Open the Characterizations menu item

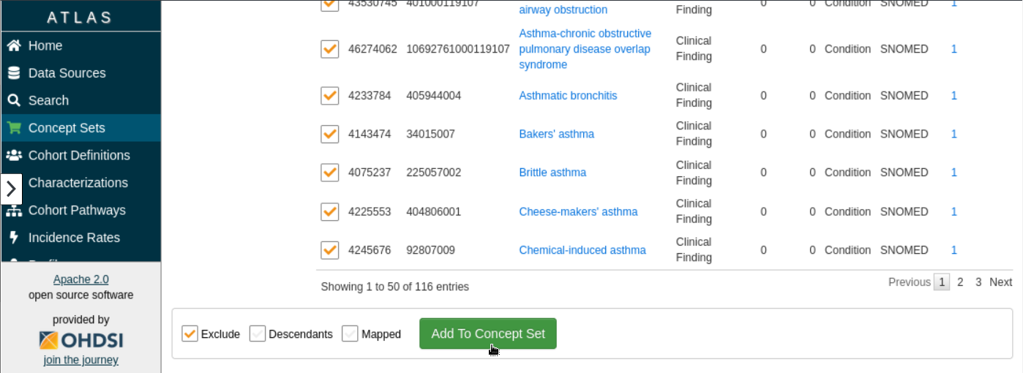tap(78, 183)
